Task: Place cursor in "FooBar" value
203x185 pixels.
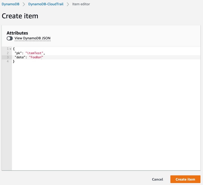Action: (x=36, y=57)
